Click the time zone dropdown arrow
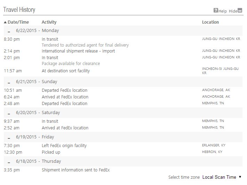Screen dimensions: 247x185 coord(240,177)
